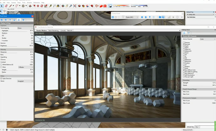The image size is (216, 131).
Task: Open the Network tab
Action: tap(70, 30)
